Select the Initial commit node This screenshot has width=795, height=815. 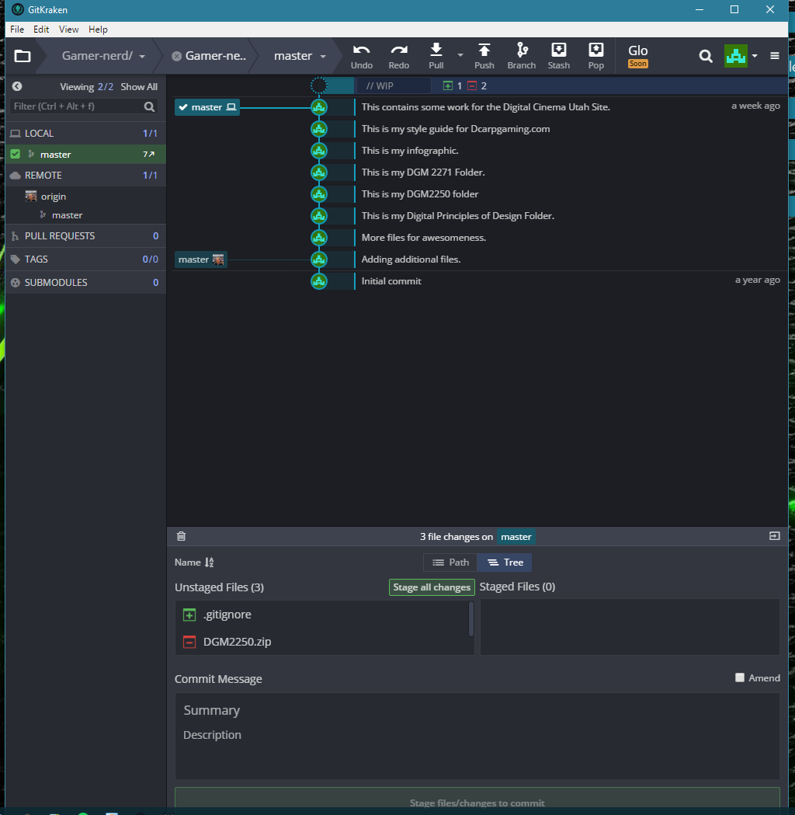pos(319,281)
